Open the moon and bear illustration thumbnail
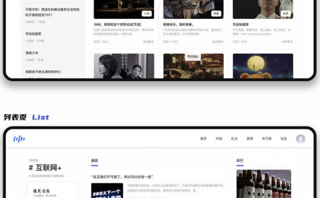This screenshot has width=320, height=198. 263,66
